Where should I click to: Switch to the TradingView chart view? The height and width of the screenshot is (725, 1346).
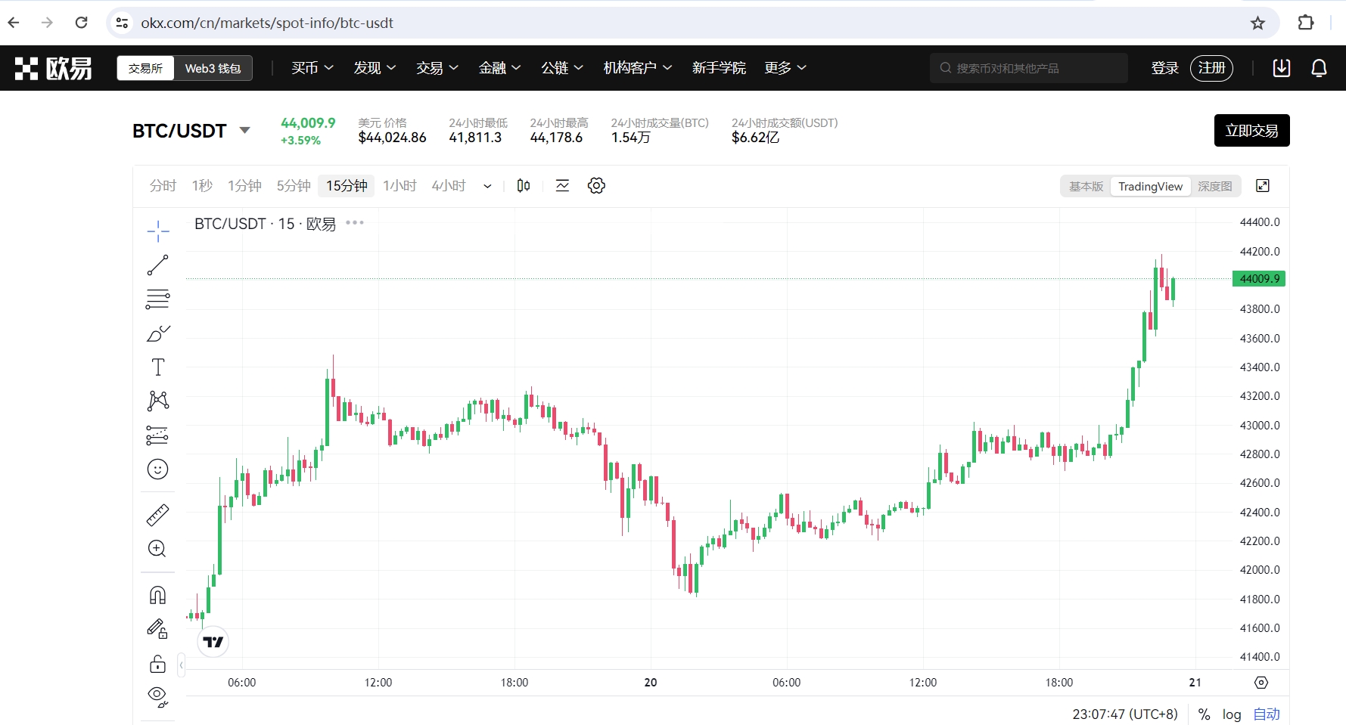point(1150,186)
